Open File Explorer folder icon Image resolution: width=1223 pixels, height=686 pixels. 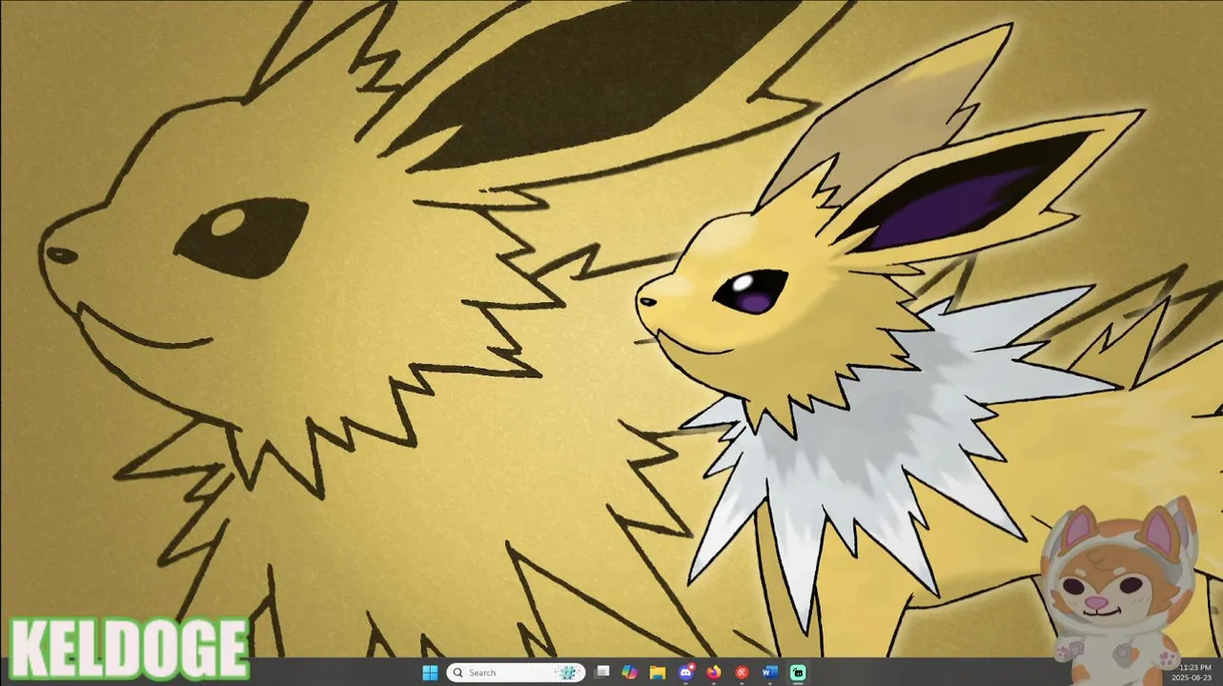point(658,673)
